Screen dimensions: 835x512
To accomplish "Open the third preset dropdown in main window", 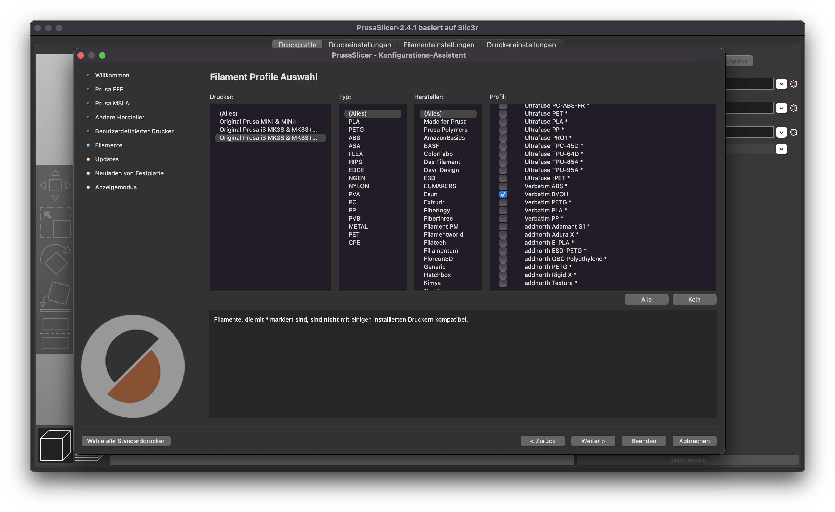I will click(781, 132).
